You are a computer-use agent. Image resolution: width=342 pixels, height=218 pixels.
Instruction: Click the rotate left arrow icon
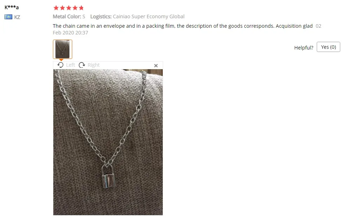coord(60,65)
